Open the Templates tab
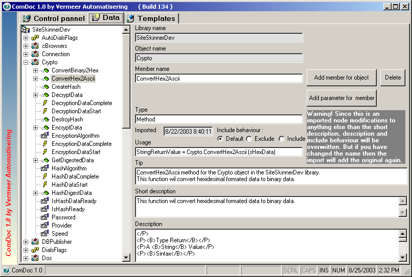Screen dimensions: 412x277 click(x=151, y=18)
